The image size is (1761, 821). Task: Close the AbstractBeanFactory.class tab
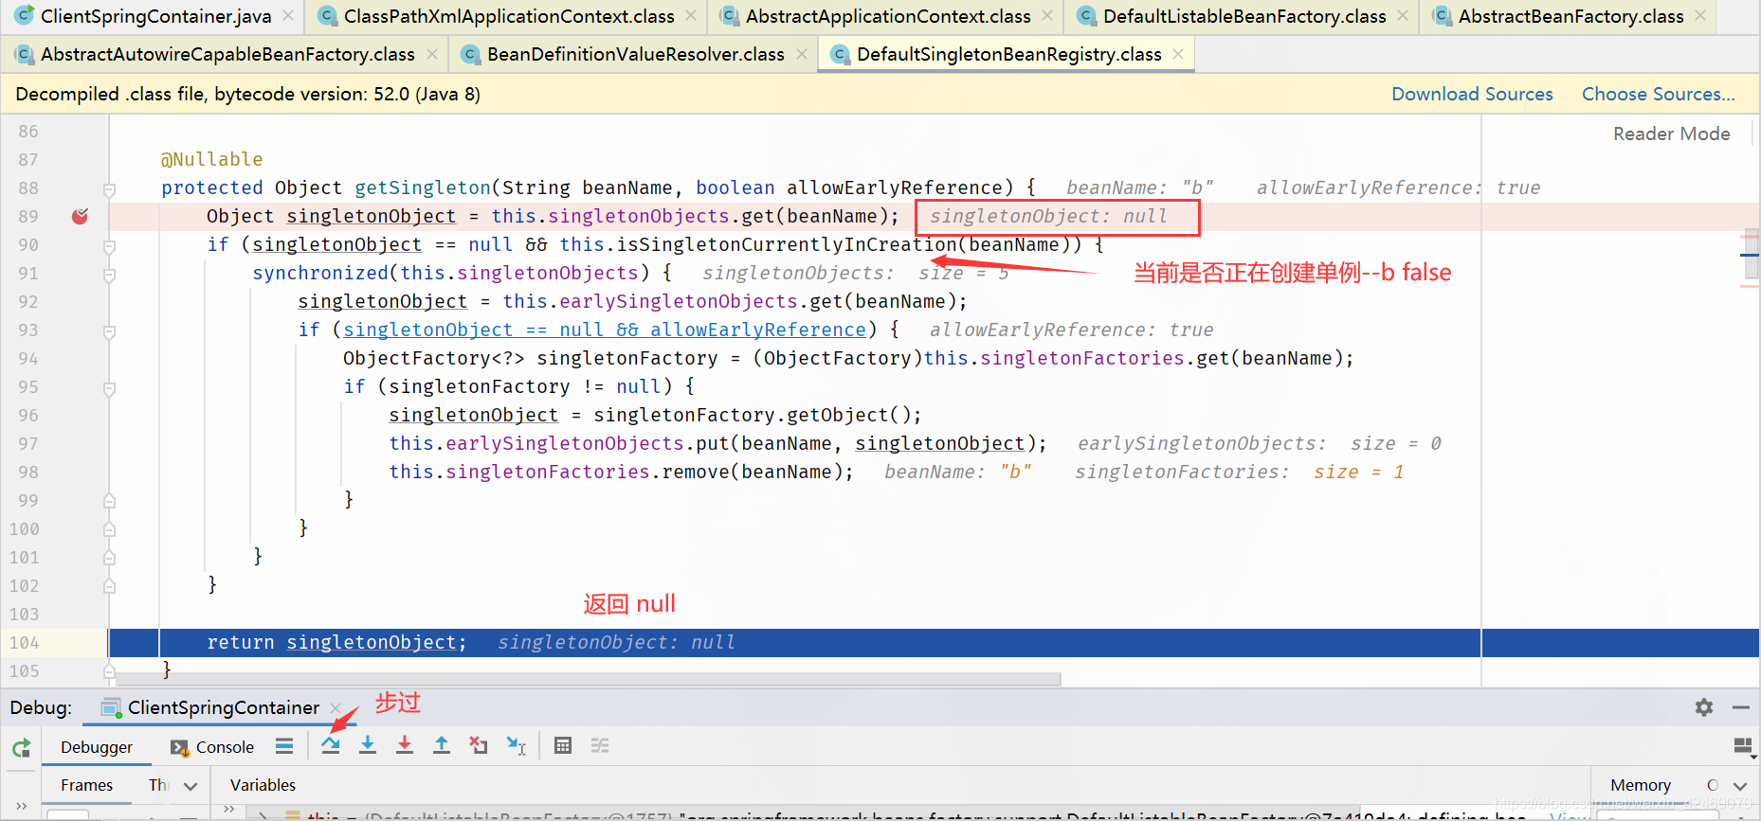pyautogui.click(x=1700, y=16)
